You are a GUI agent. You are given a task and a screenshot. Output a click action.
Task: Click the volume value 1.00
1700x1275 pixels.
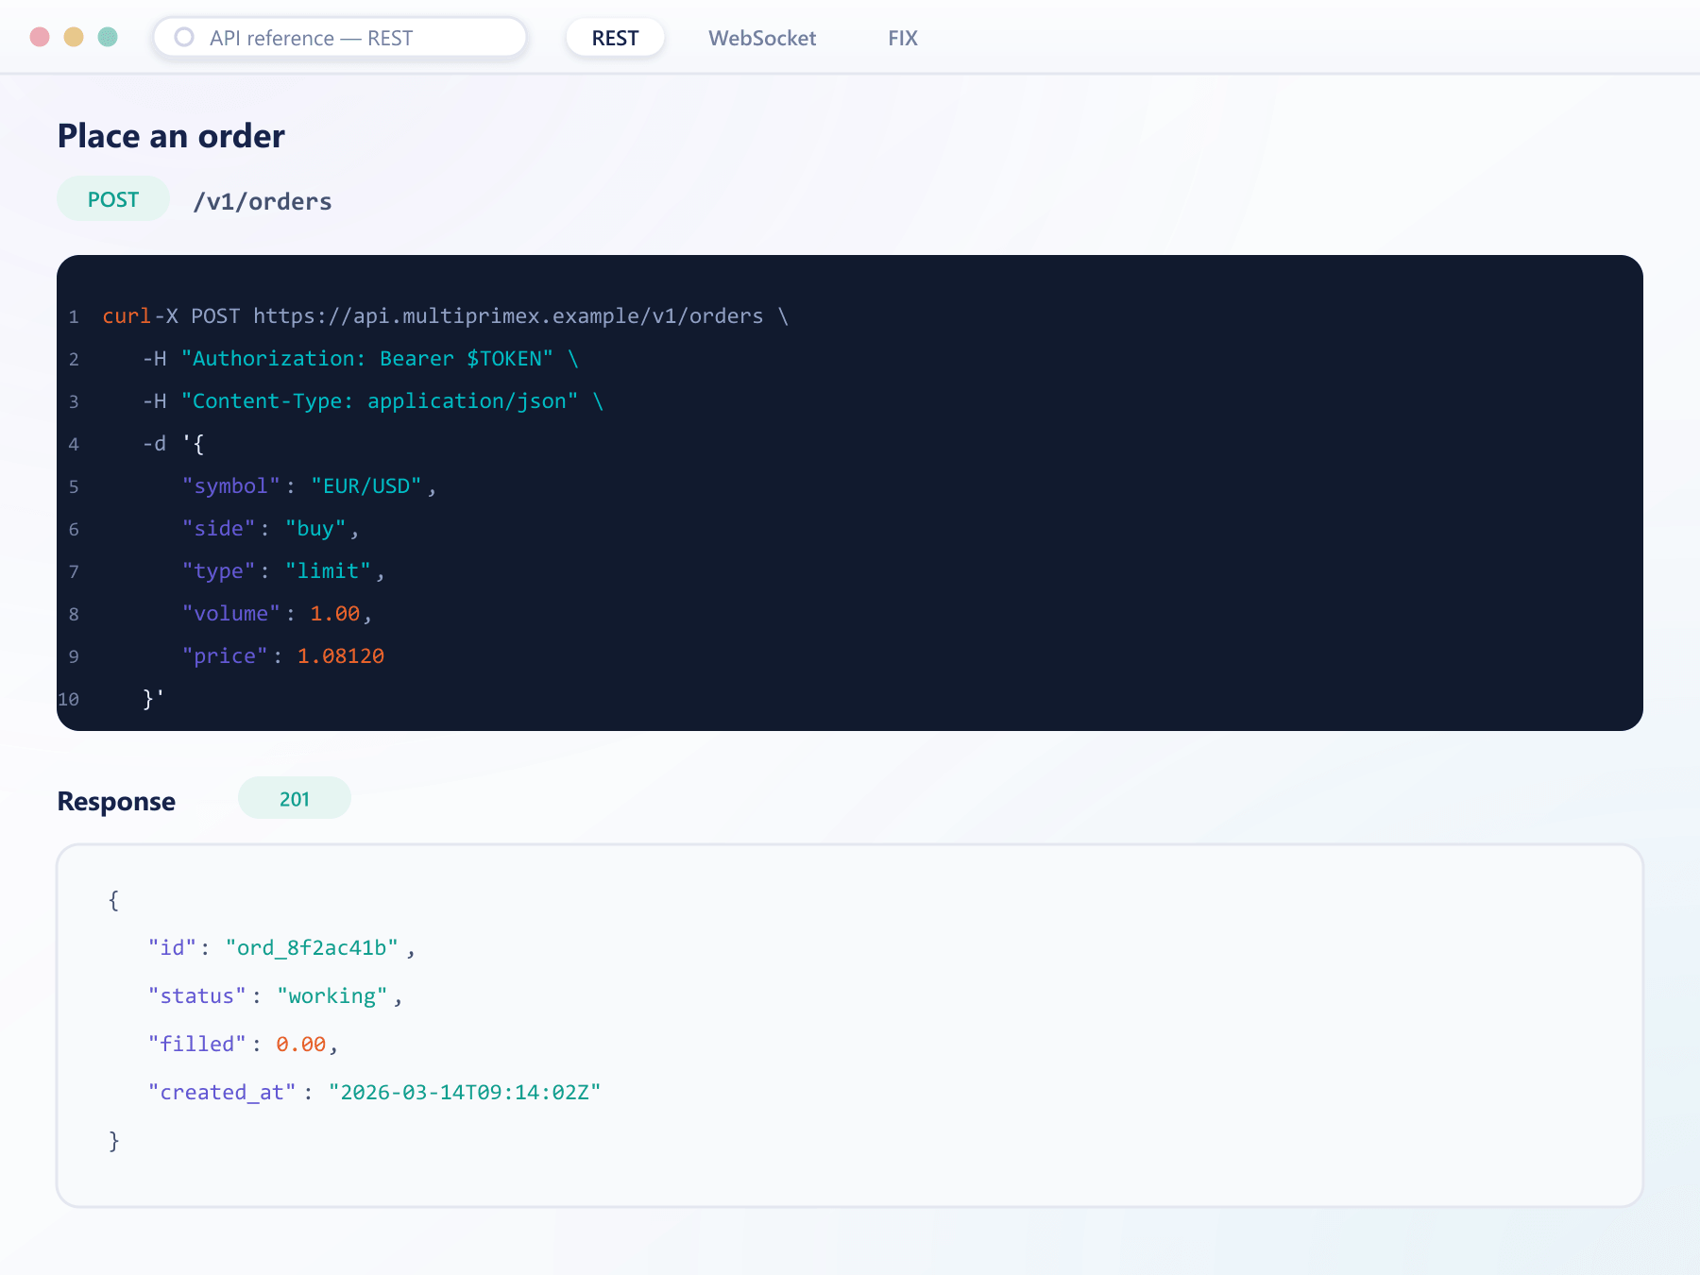335,614
